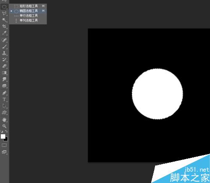Select the Polygonal Lasso tool
This screenshot has width=210, height=183.
4,13
